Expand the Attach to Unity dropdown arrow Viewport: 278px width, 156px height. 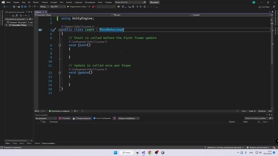point(87,7)
